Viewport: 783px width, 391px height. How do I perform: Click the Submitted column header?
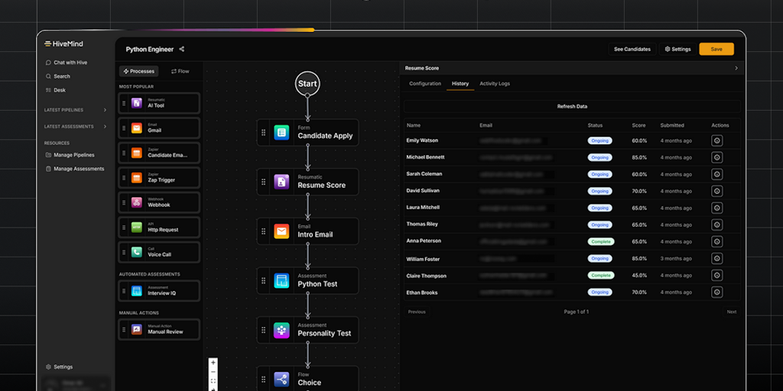672,126
